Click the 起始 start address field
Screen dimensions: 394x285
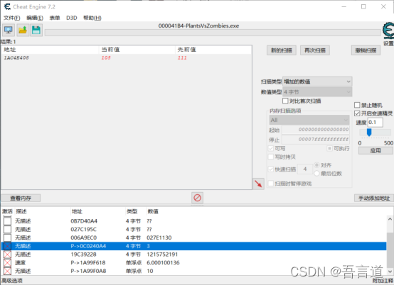coord(316,130)
